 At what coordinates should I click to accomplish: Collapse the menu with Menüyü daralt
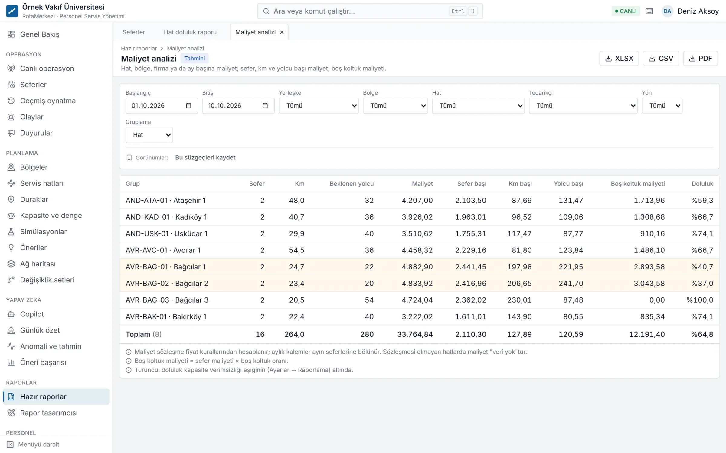[x=56, y=444]
